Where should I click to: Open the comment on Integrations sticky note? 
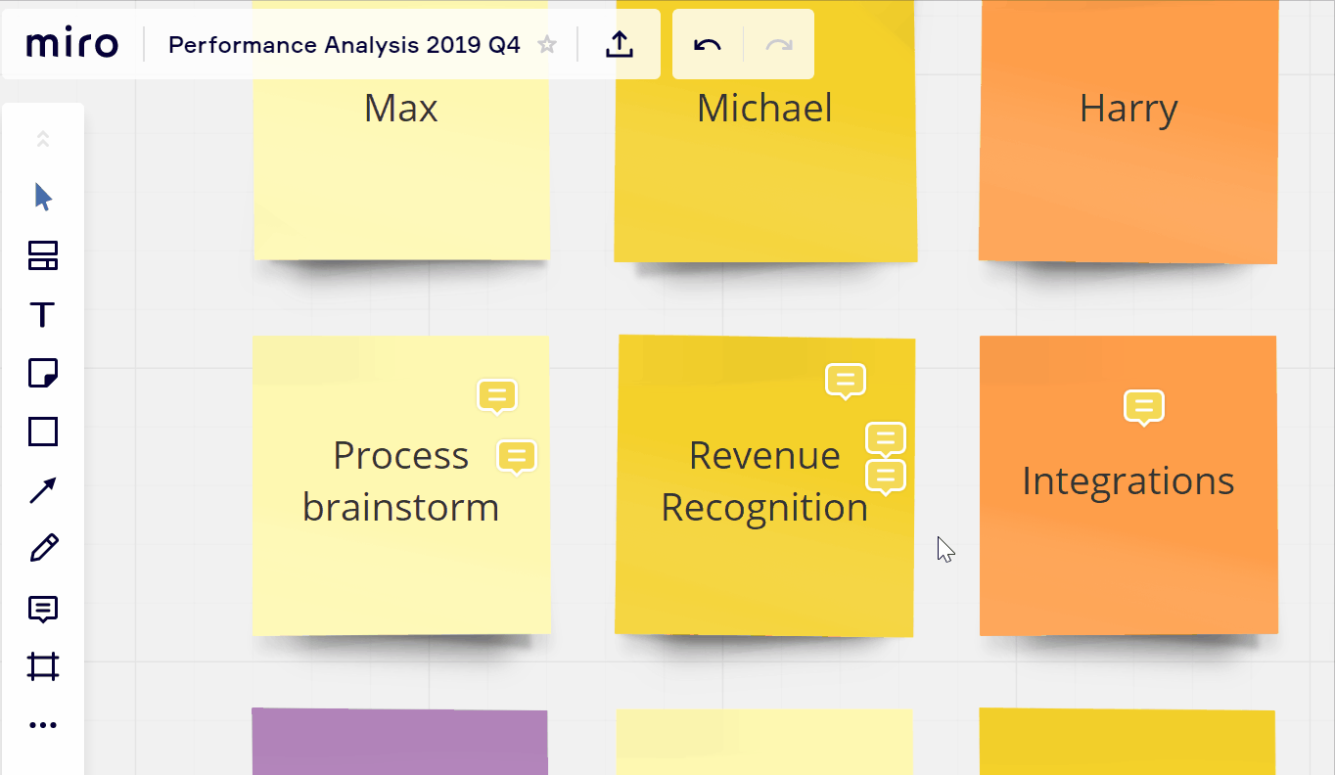(1143, 406)
